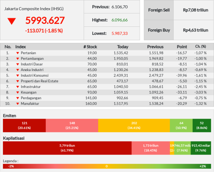Click the index value 5993.627
Image resolution: width=214 pixels, height=177 pixels.
(45, 20)
